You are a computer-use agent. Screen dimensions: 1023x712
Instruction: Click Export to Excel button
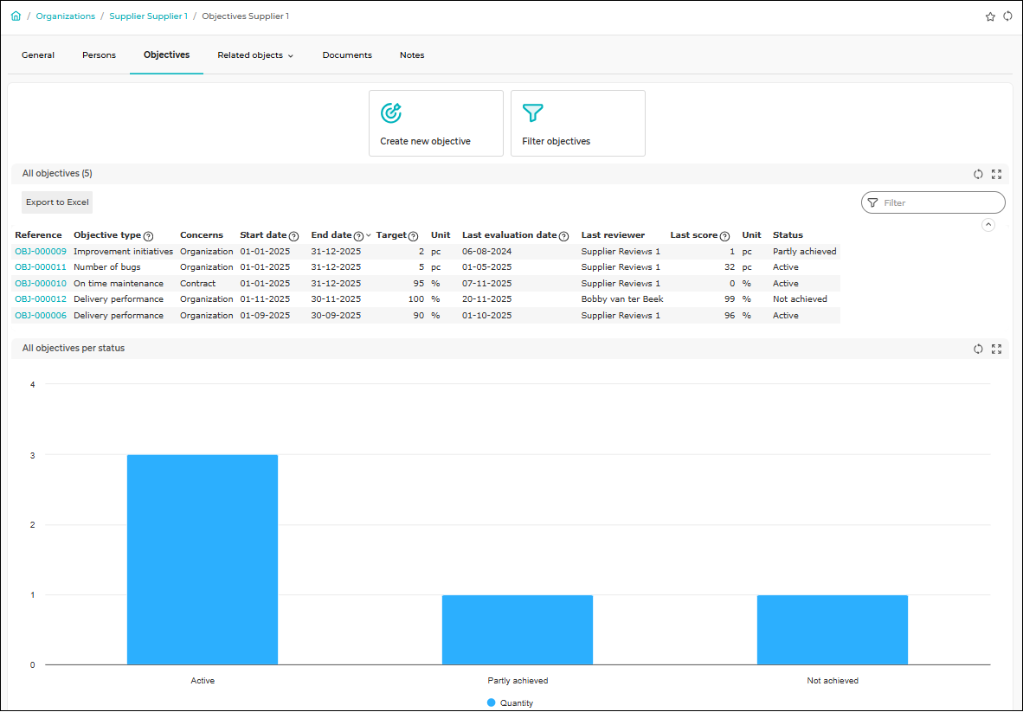tap(57, 202)
